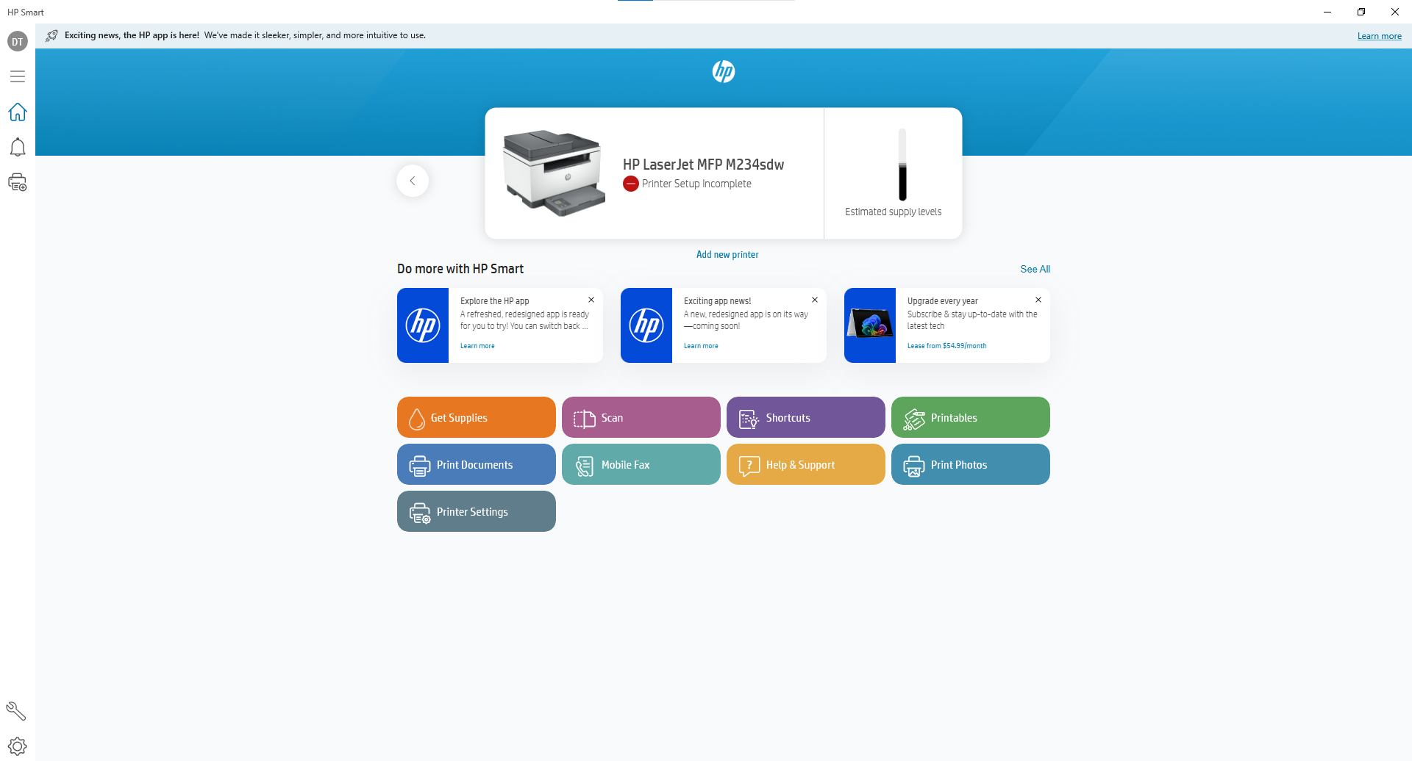Dismiss the Exciting app news card
The image size is (1412, 761).
(x=815, y=300)
